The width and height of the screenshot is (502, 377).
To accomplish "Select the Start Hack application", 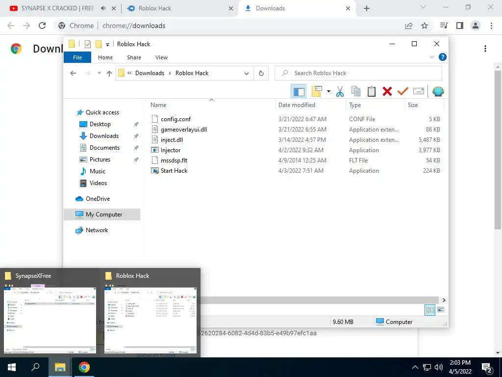I will [x=174, y=170].
